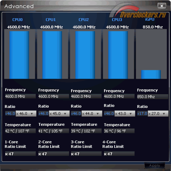
Task: Click the 4600.0 MHz reading above CPU0 bar
Action: (x=19, y=27)
